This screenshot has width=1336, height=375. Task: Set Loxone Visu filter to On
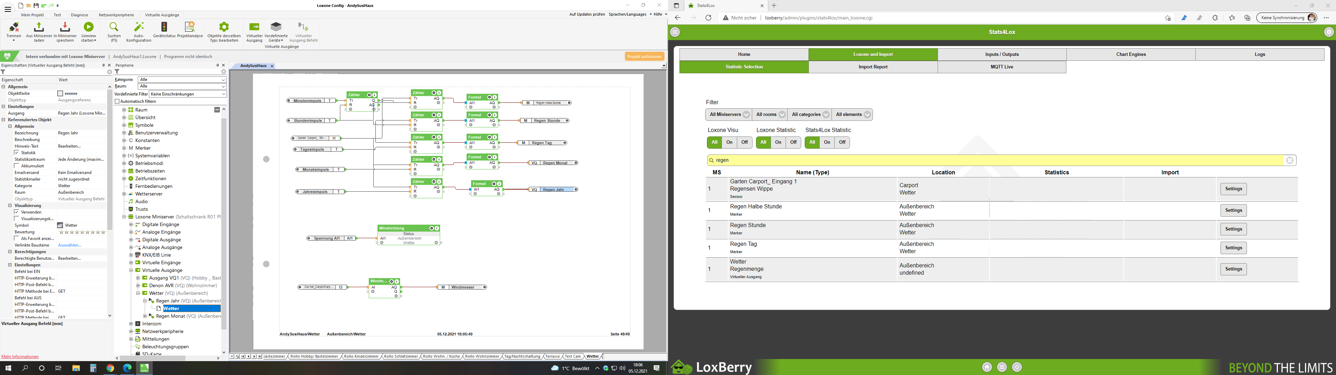tap(730, 142)
